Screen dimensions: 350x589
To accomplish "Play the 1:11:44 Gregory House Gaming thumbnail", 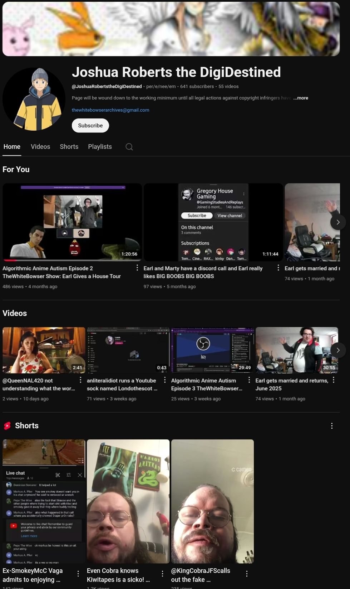I will tap(213, 222).
